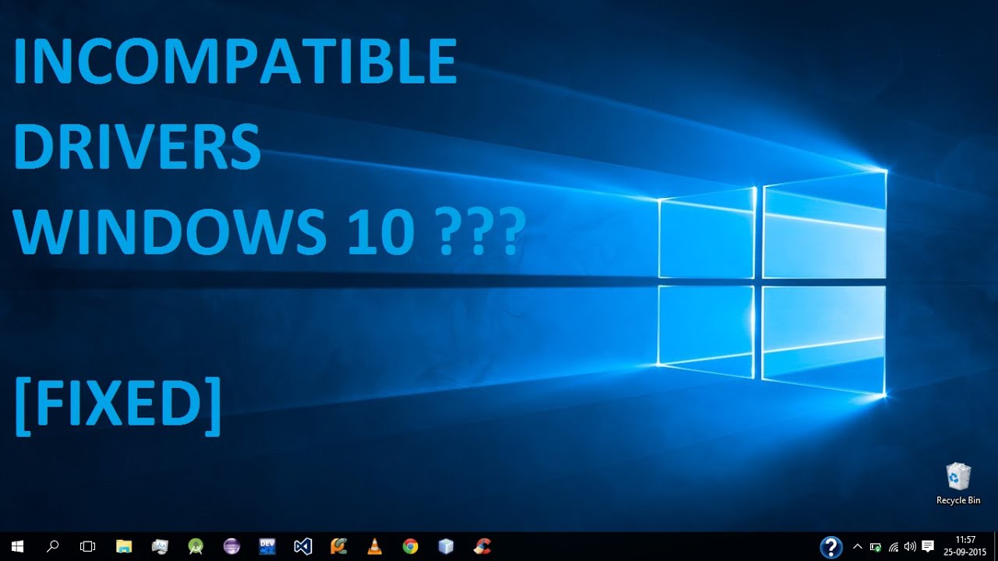This screenshot has height=561, width=998.
Task: Click the 11:57 clock and date
Action: pos(965,546)
